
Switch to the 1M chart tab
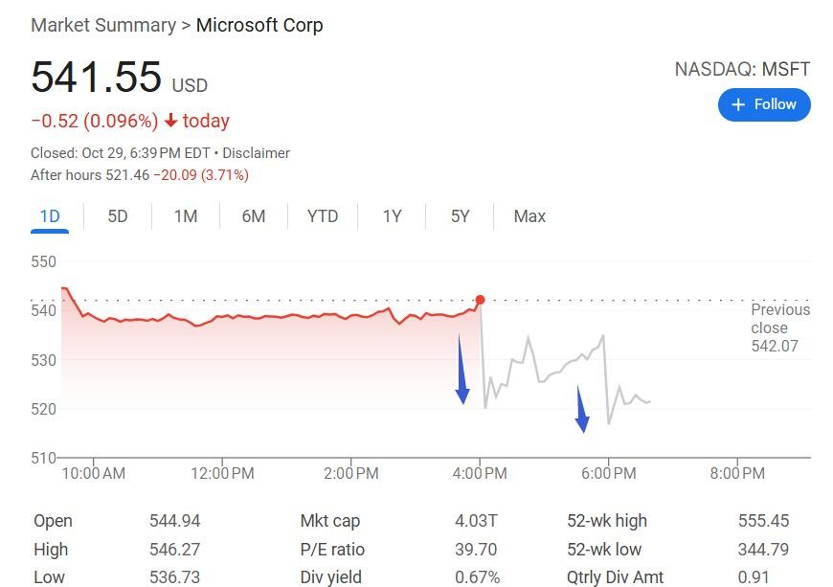[186, 216]
